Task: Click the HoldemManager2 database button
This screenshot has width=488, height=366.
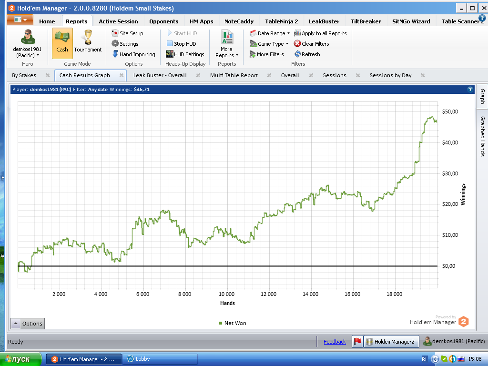Action: point(392,341)
